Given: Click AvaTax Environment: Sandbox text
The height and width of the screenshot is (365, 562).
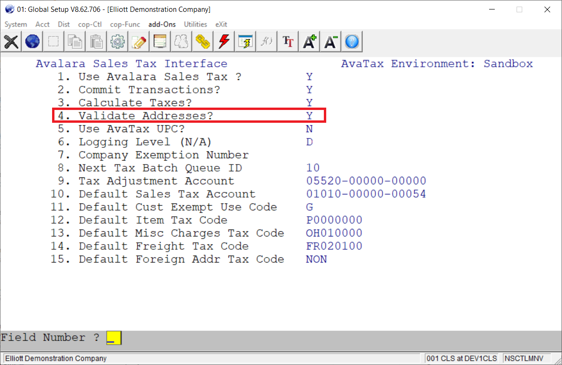Looking at the screenshot, I should point(437,64).
